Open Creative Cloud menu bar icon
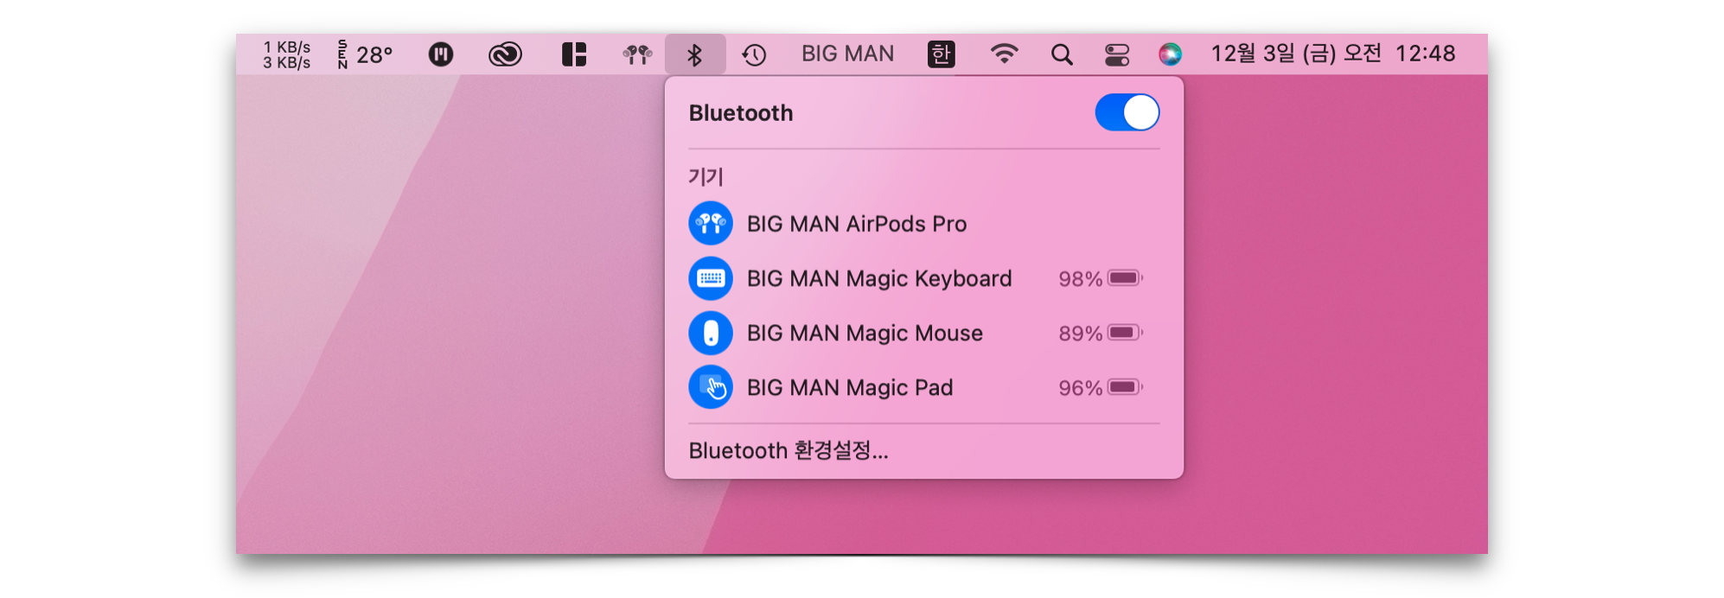 tap(505, 54)
